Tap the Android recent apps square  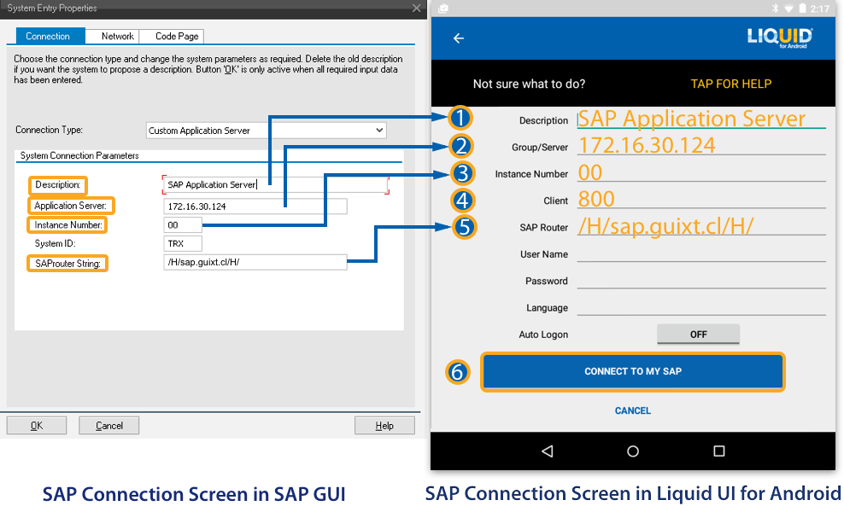click(718, 451)
